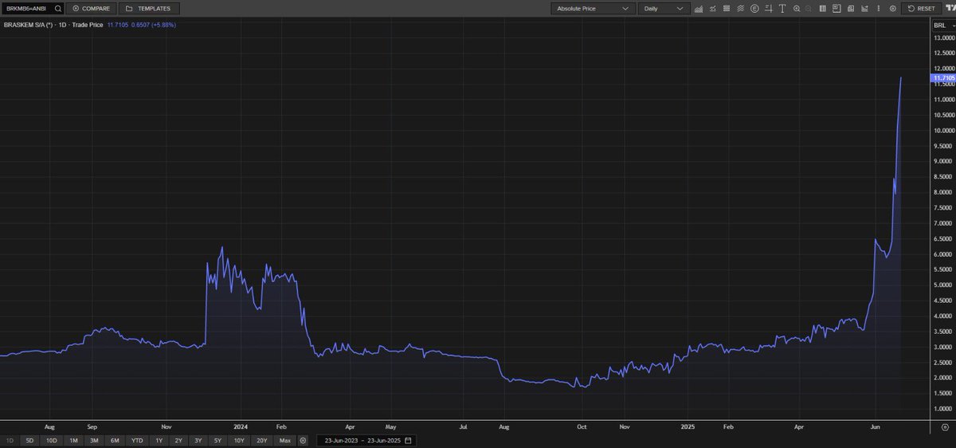Select the 3M range
The height and width of the screenshot is (448, 956).
[x=93, y=440]
